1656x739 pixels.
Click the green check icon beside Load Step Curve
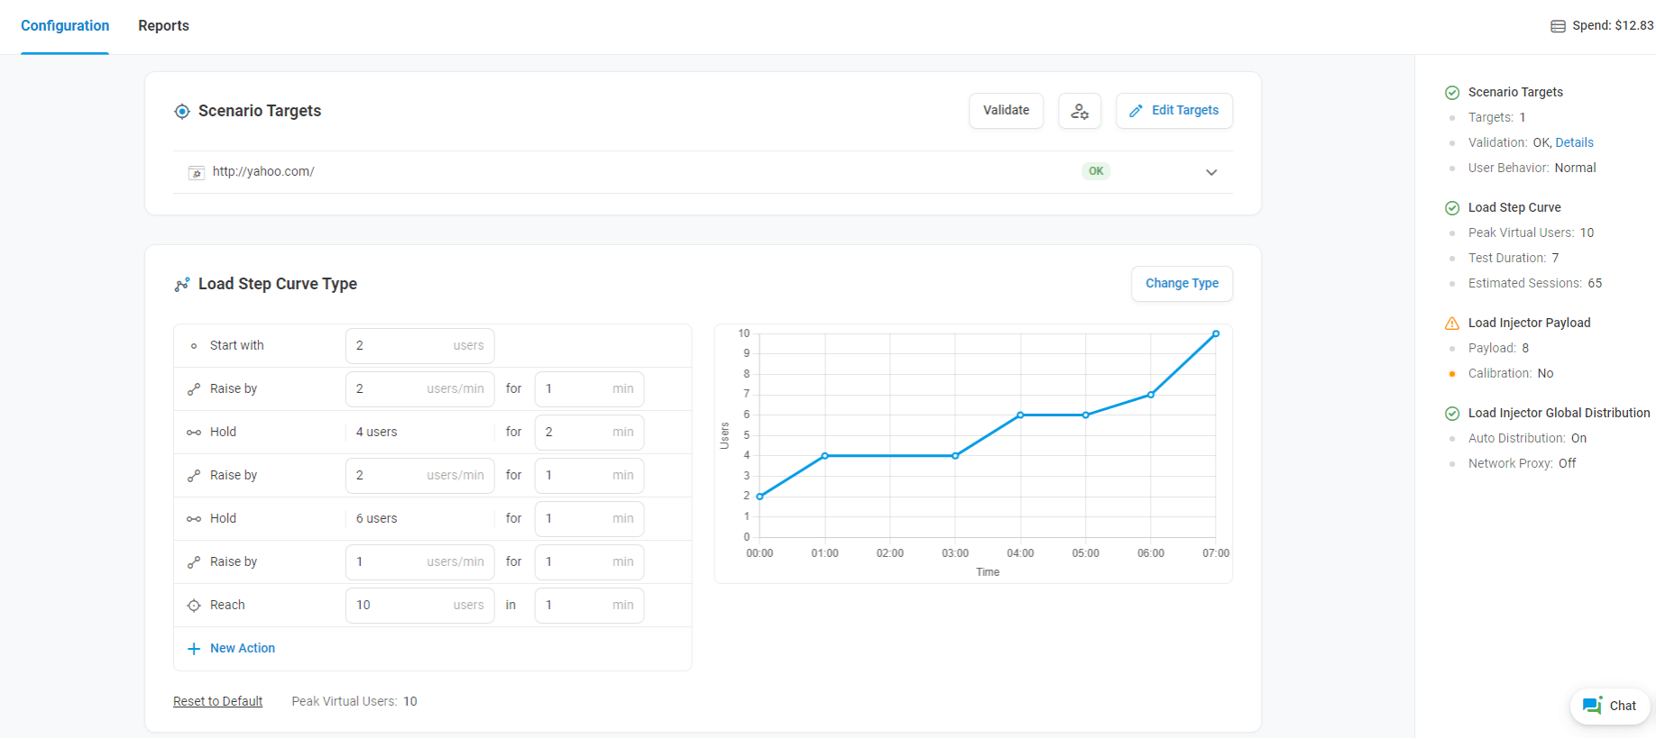click(1452, 208)
